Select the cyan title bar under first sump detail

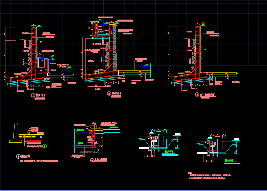coord(170,155)
